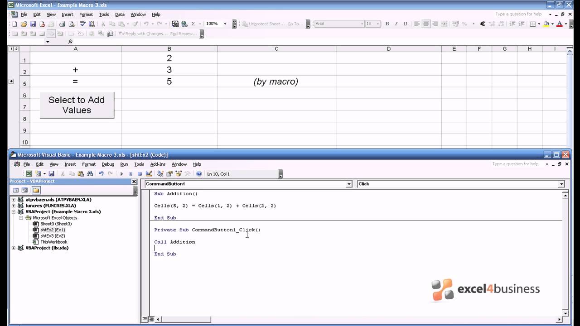Click View Microsoft Excel icon in VBA toolbar
Screen dimensions: 580x326
point(29,174)
